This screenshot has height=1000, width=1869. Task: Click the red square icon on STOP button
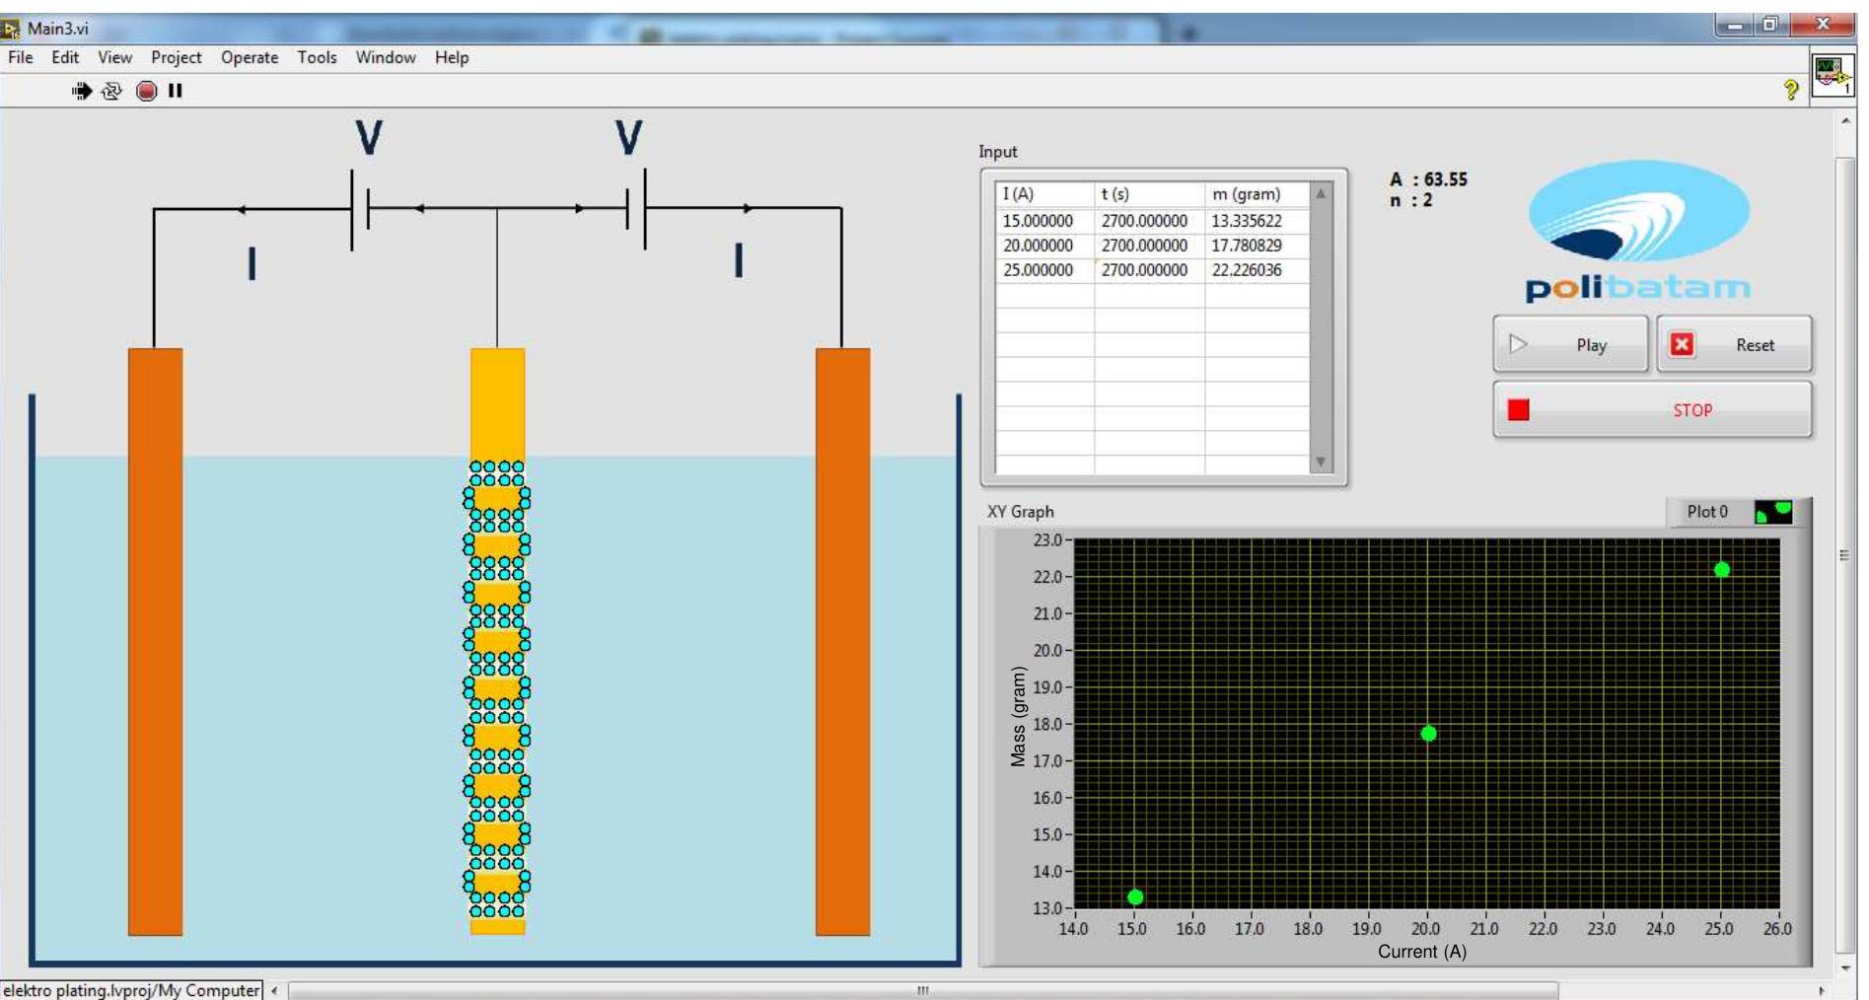coord(1519,409)
